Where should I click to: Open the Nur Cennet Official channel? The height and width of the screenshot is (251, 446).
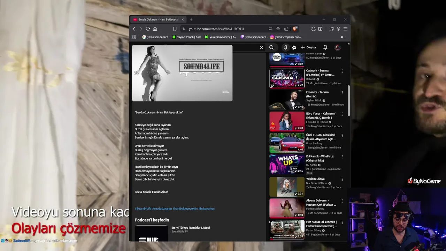point(317,183)
